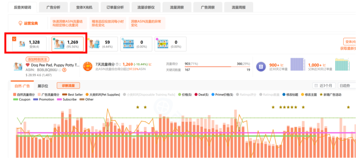Click the orange Amazon icon beside the ASIN
The height and width of the screenshot is (159, 357).
point(64,70)
